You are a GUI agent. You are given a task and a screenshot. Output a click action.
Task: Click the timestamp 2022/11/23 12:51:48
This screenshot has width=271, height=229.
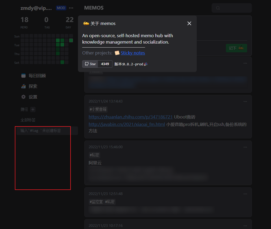click(106, 194)
